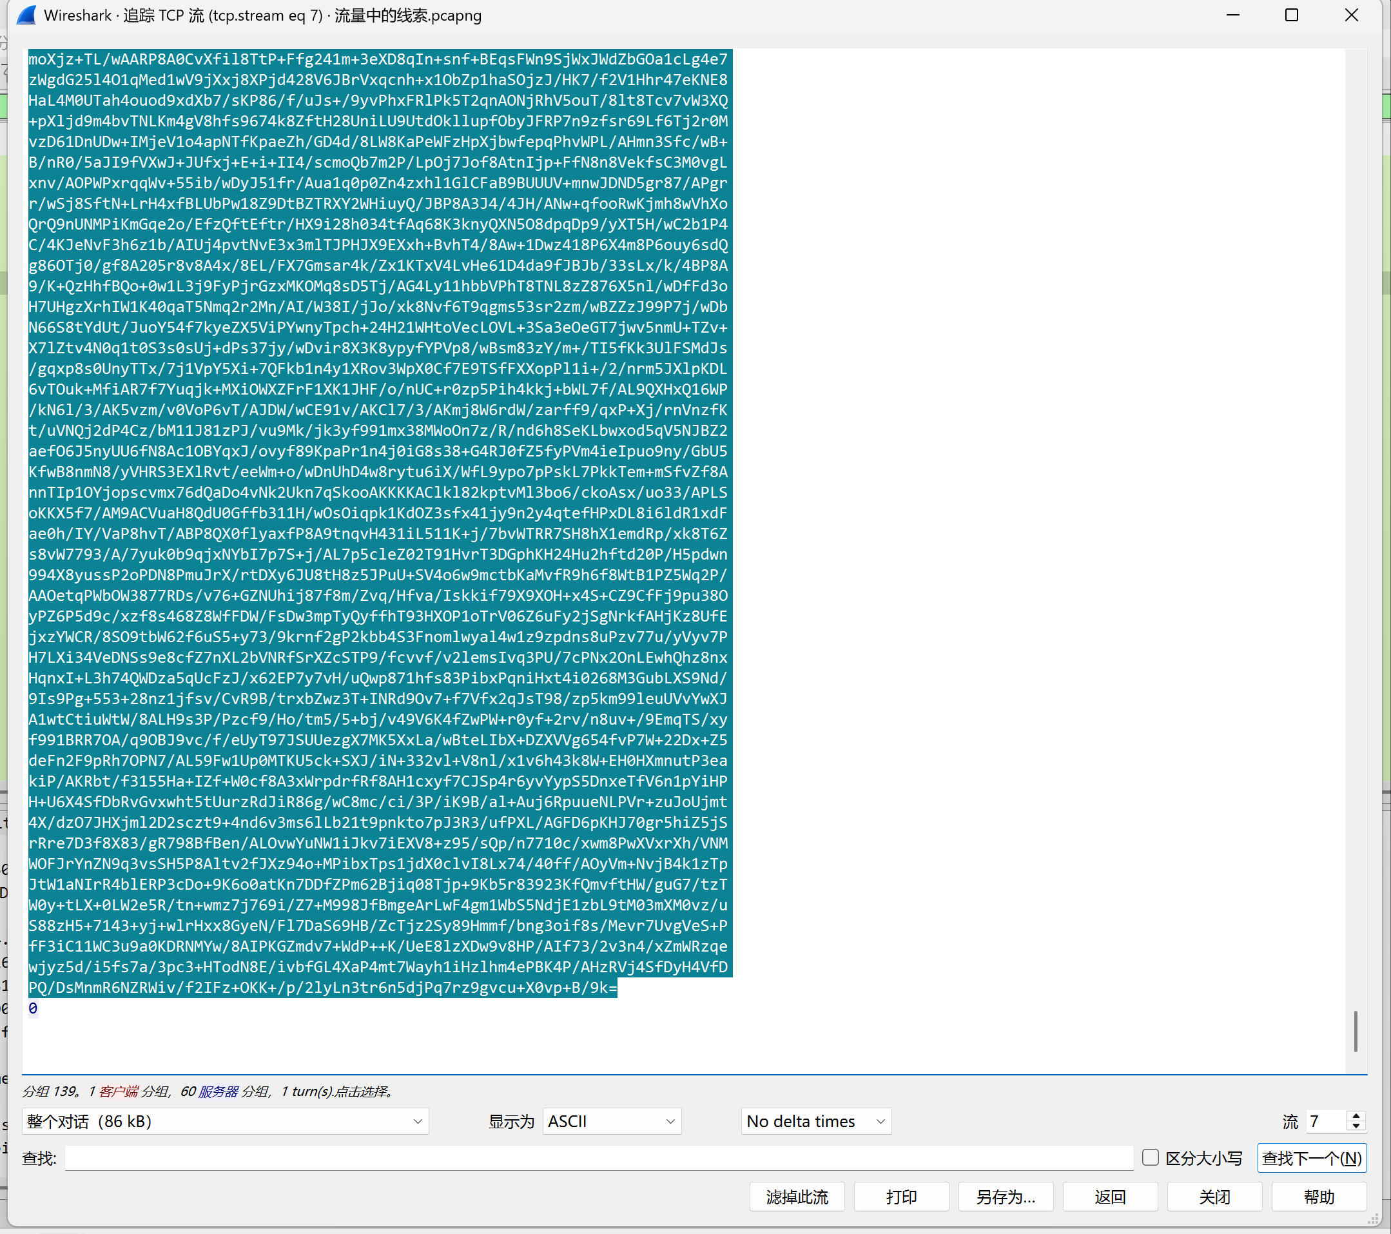Click the Wireshark shark fin title icon
This screenshot has height=1234, width=1391.
[x=26, y=15]
